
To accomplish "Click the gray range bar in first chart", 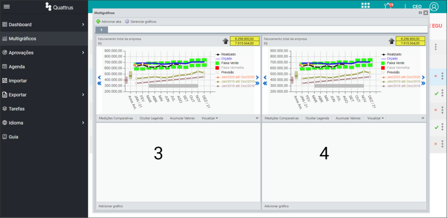I will pos(173,86).
